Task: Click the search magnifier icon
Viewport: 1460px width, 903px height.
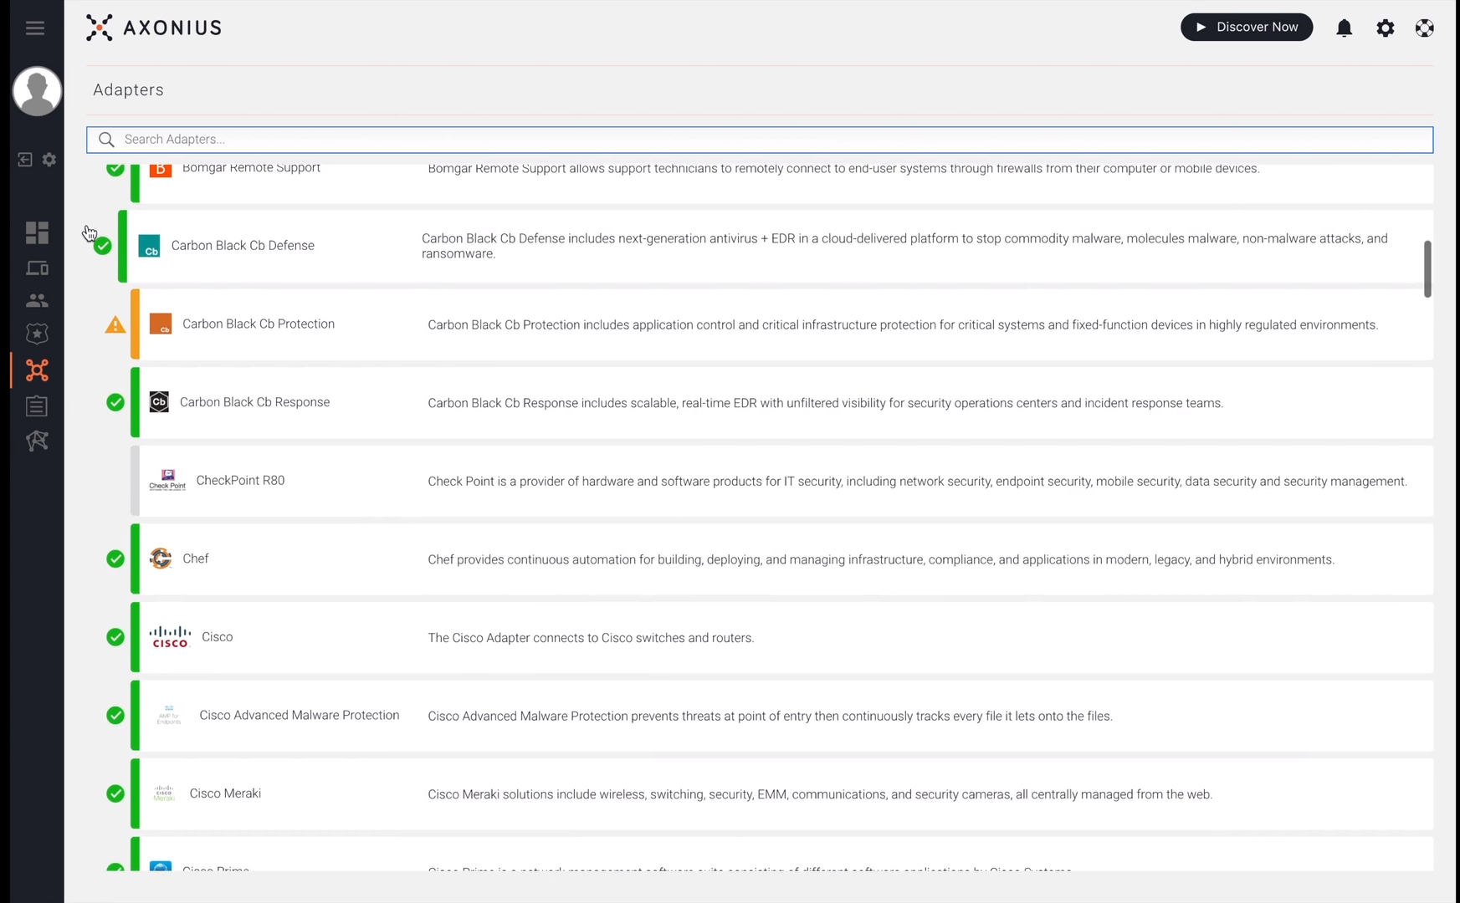Action: pyautogui.click(x=106, y=140)
